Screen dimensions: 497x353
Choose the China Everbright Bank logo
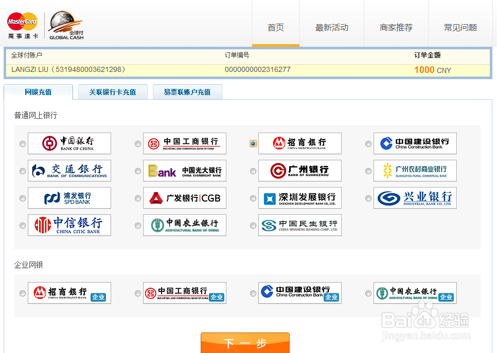click(x=185, y=171)
